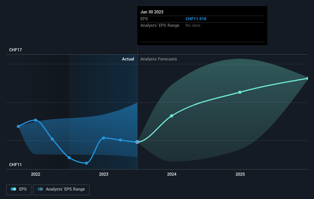Screen dimensions: 314x199
Task: Select the highlighted Jun 30 2023 data point
Action: click(137, 142)
